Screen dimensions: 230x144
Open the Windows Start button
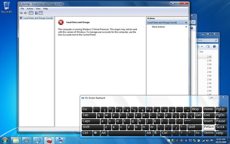(5, 141)
